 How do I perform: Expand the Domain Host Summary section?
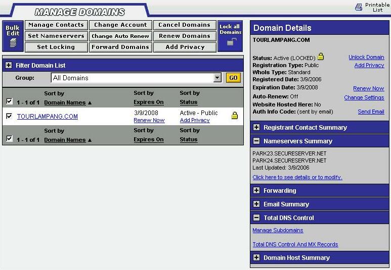click(256, 257)
